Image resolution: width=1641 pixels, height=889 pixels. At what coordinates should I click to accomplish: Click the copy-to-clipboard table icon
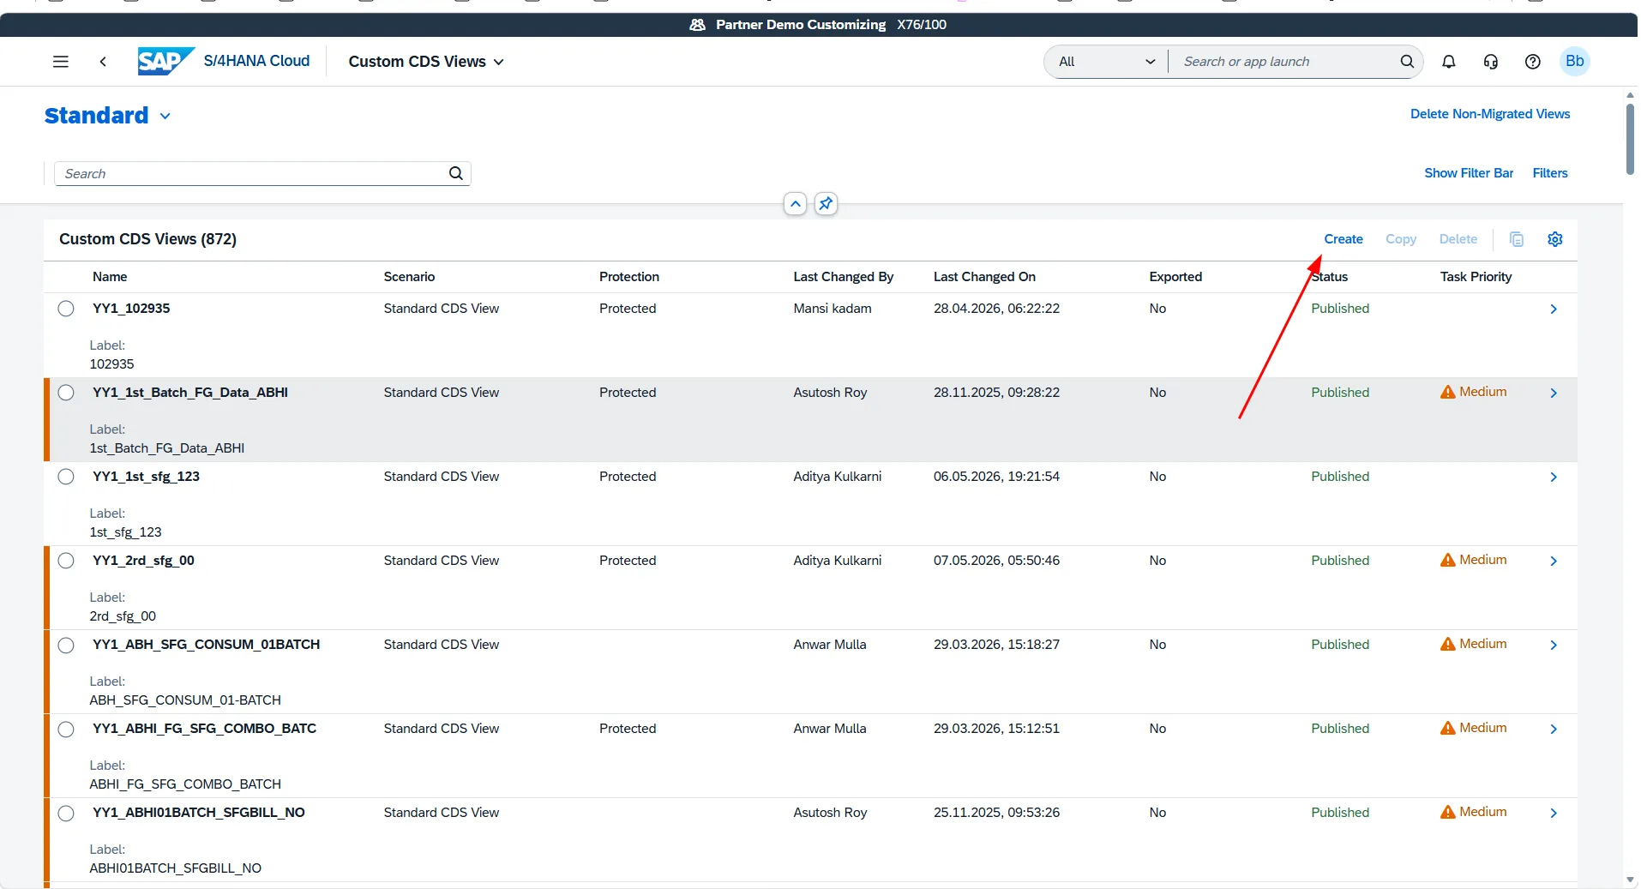coord(1517,239)
